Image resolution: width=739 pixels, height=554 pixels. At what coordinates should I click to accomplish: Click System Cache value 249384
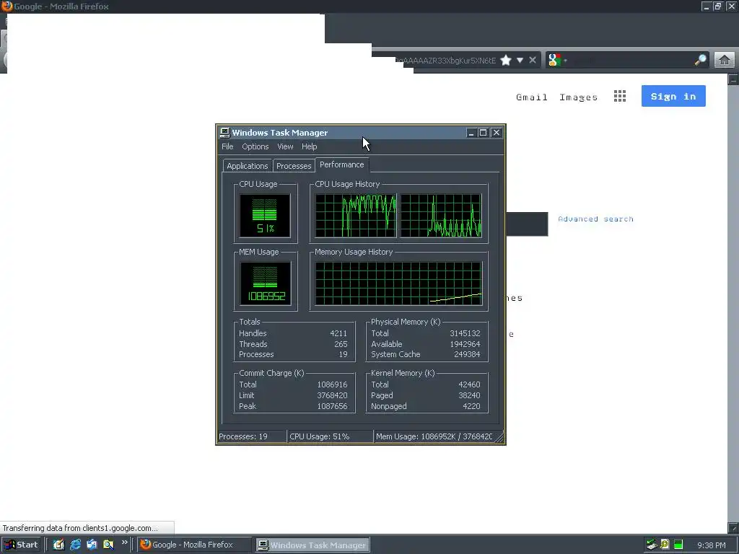467,354
